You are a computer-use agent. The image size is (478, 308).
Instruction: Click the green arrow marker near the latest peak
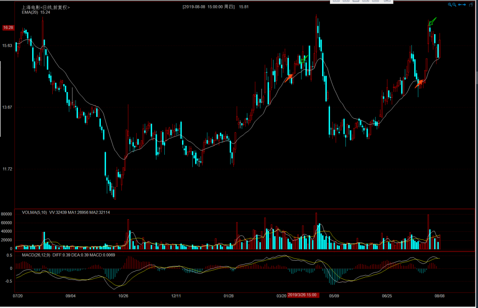432,21
